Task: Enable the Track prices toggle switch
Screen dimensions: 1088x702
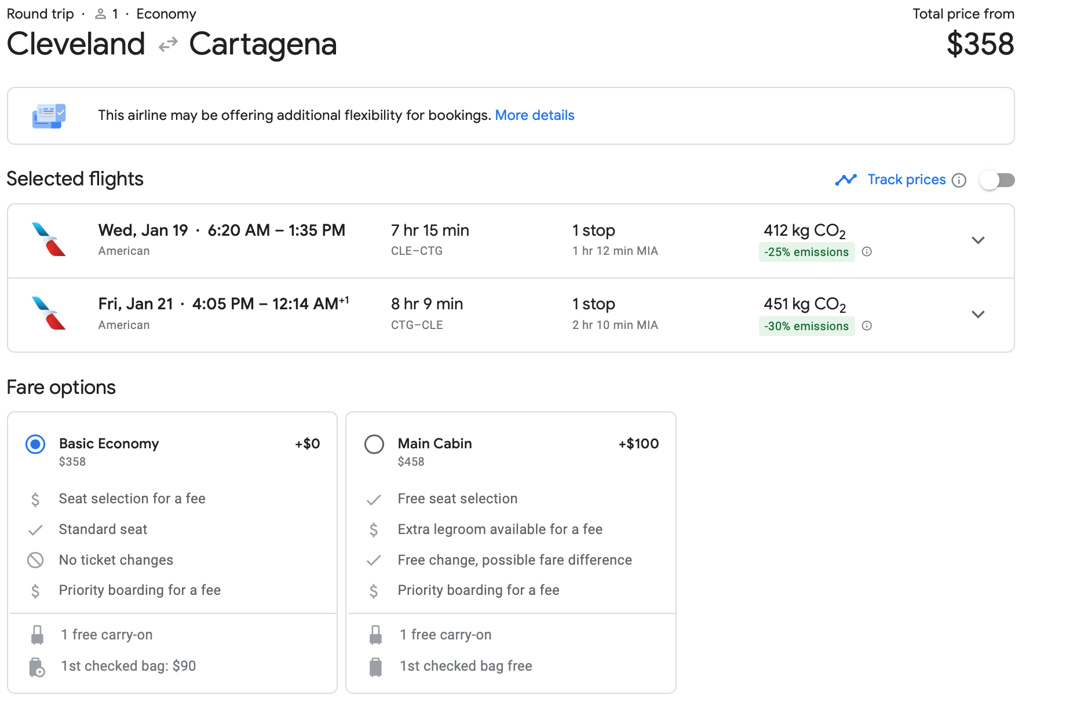Action: [x=997, y=180]
